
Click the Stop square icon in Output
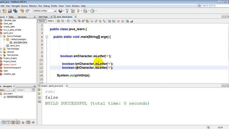coord(39,97)
